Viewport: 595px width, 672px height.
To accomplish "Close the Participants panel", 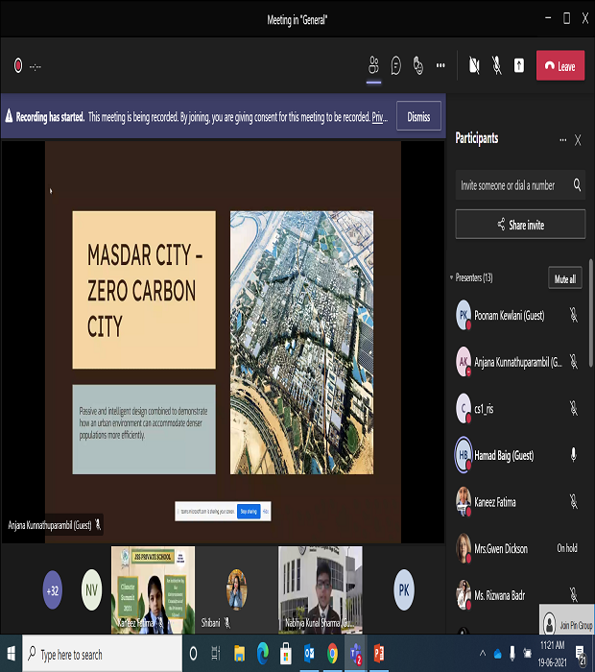I will click(x=578, y=140).
